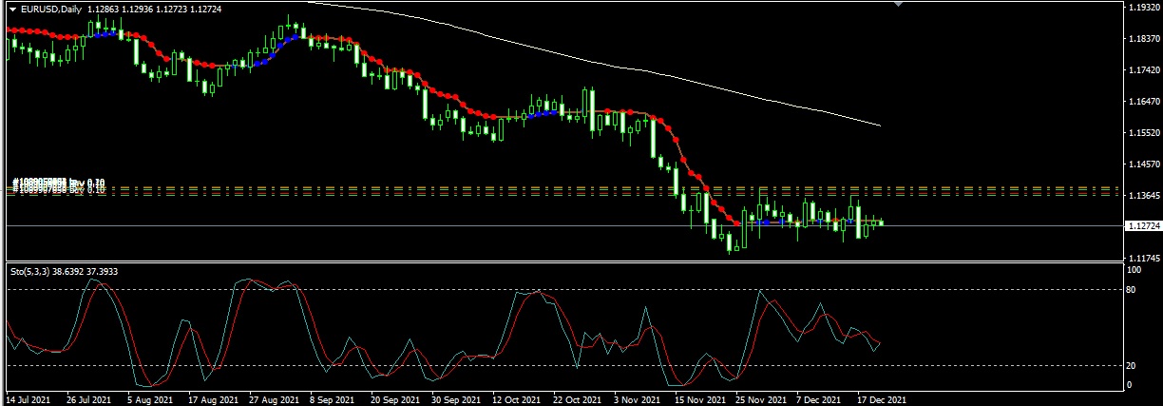This screenshot has width=1163, height=406.
Task: Click the right end of the white moving average line
Action: click(880, 126)
